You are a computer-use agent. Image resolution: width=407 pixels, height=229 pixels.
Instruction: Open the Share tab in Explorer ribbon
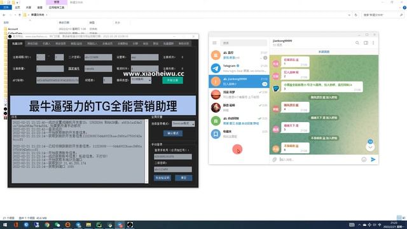(x=29, y=8)
